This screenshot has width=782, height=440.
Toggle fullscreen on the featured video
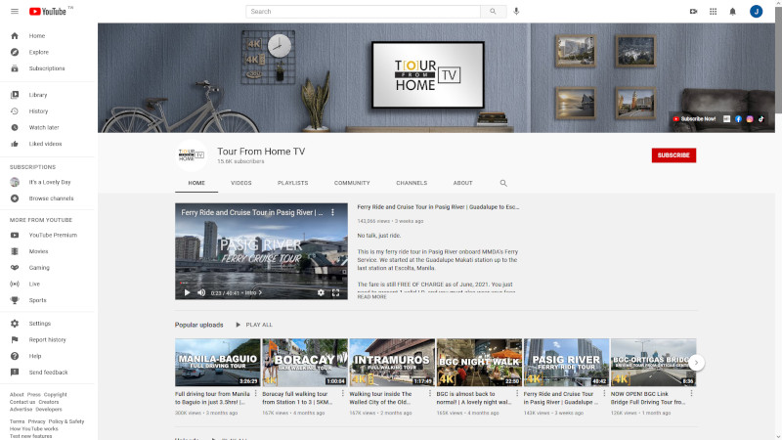(x=335, y=292)
